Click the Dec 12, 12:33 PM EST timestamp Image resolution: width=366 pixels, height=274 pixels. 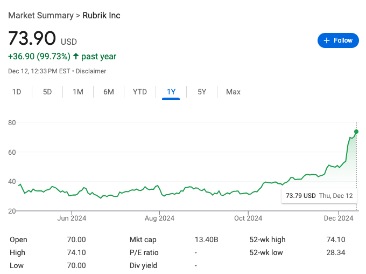click(39, 71)
